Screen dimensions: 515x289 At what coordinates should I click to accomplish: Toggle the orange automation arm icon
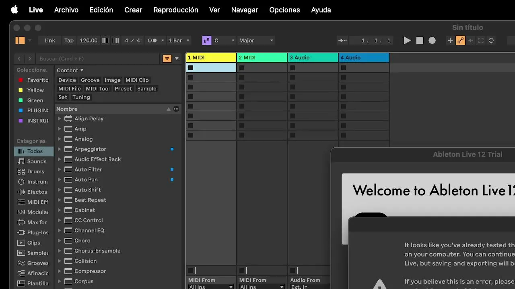point(460,41)
